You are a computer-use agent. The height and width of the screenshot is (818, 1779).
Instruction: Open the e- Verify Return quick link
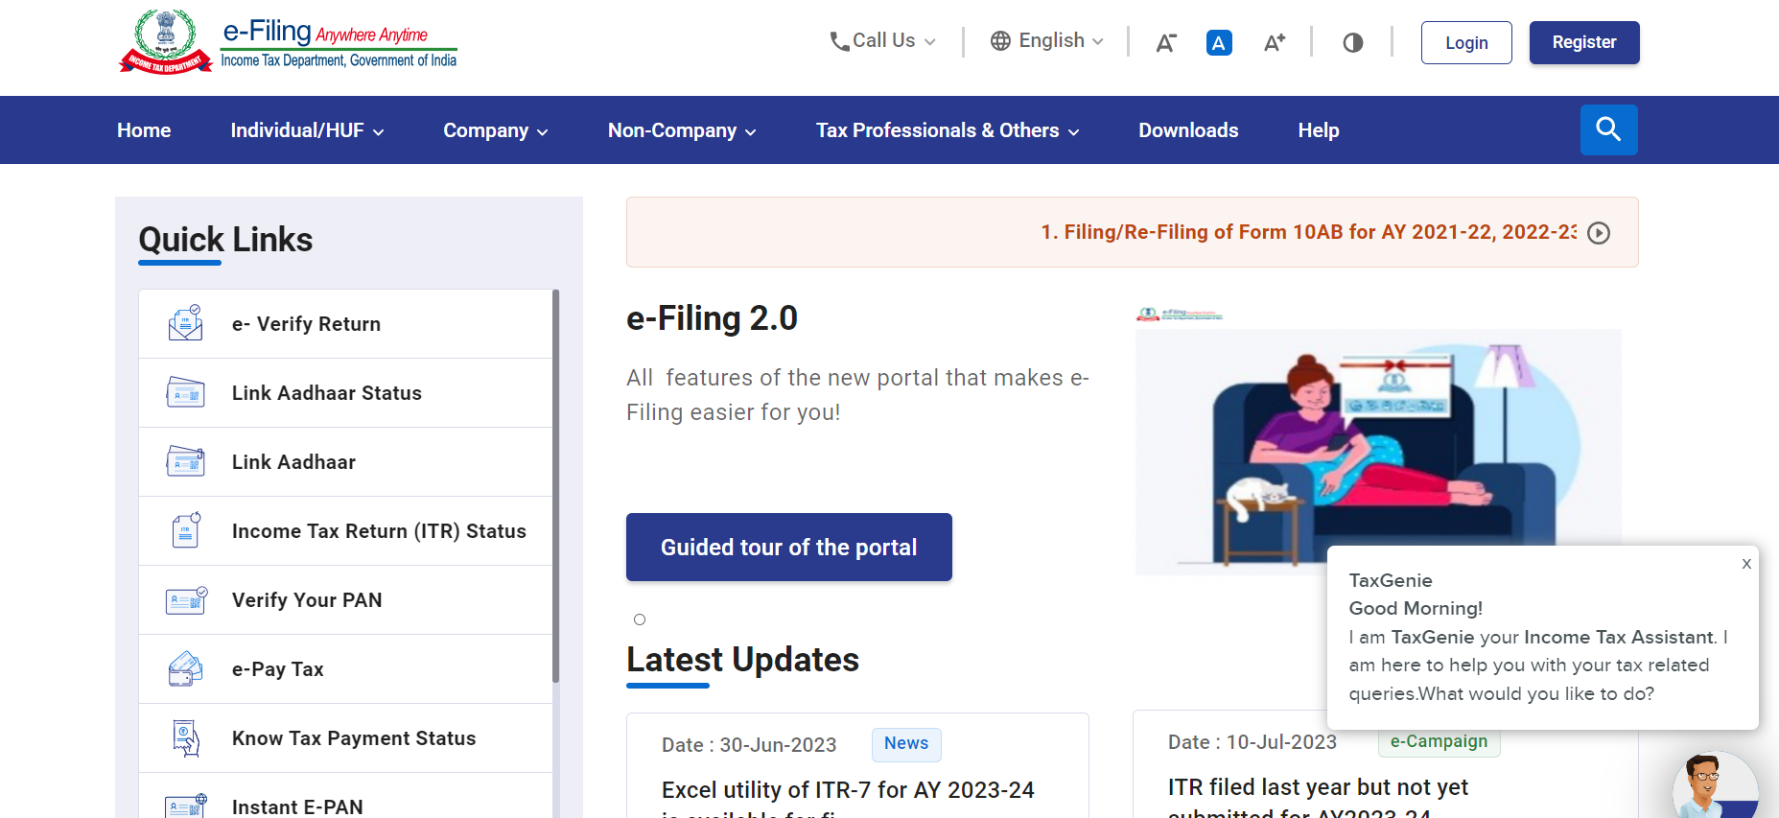point(345,324)
